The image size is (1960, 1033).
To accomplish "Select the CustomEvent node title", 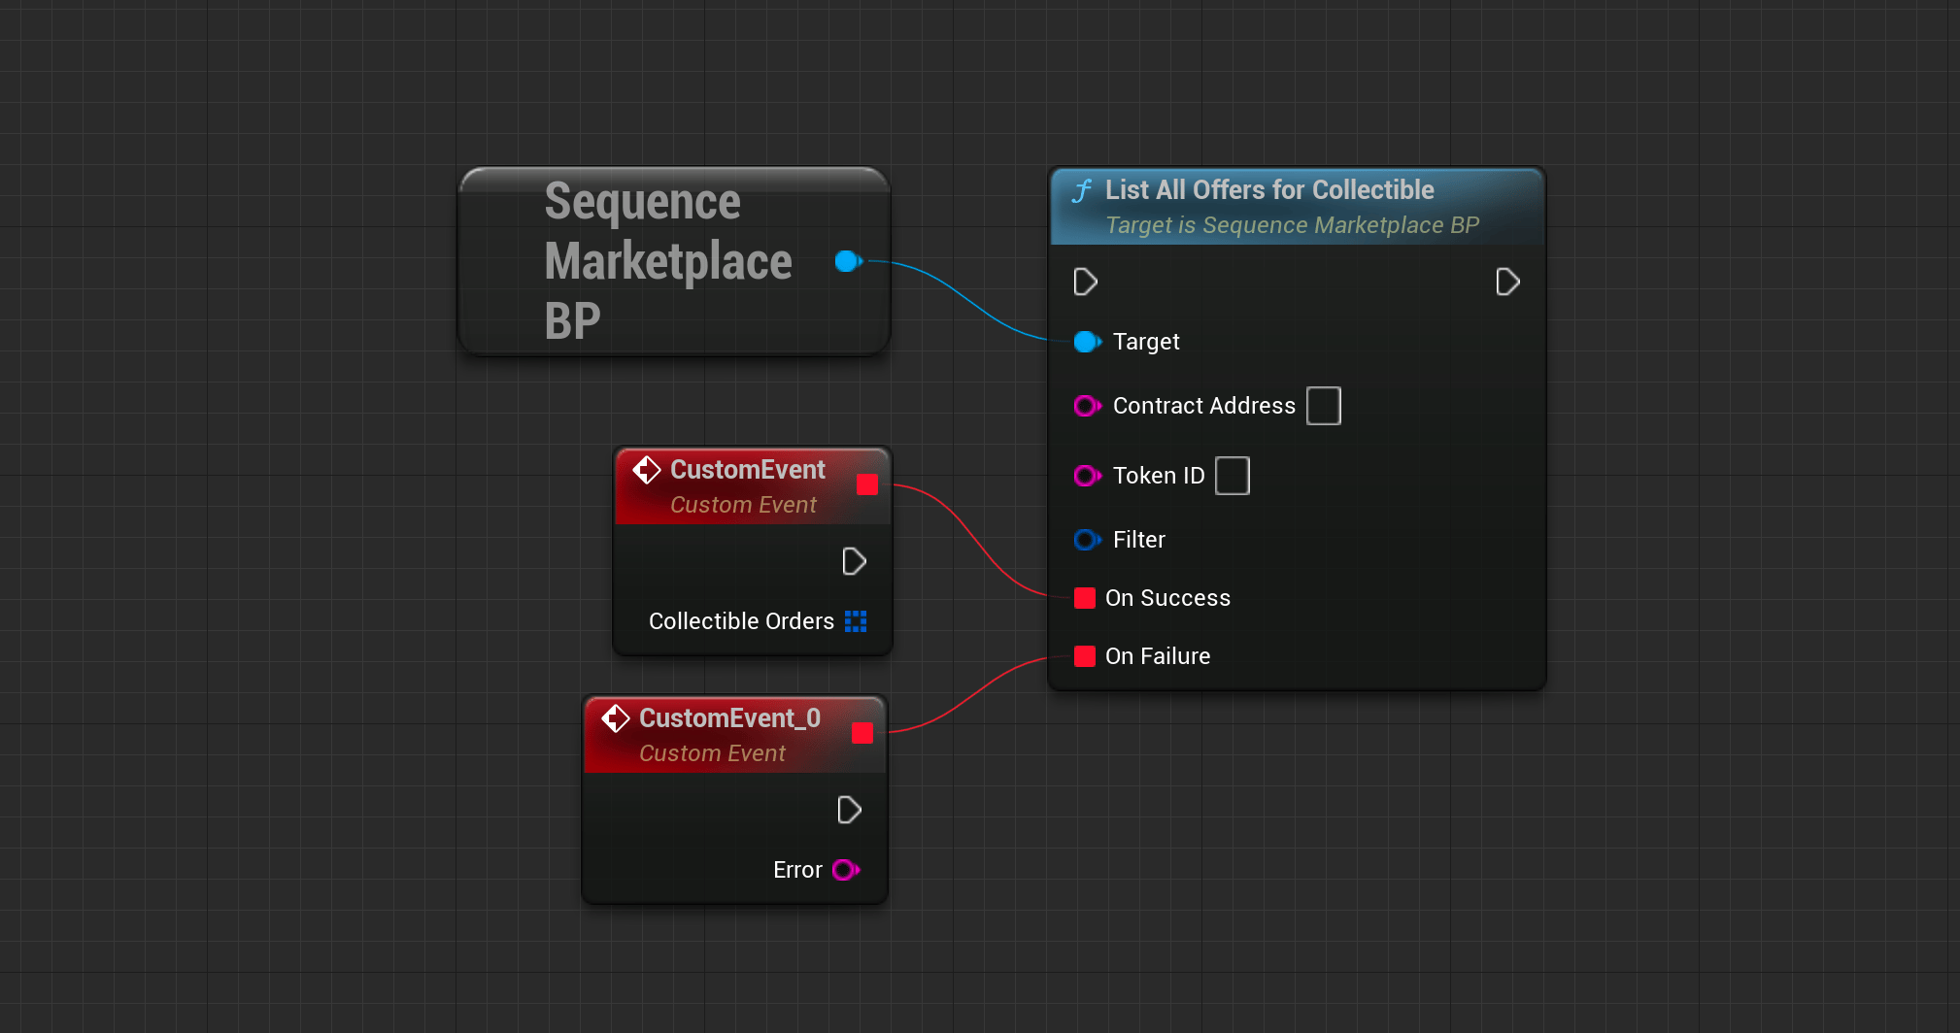I will tap(748, 470).
